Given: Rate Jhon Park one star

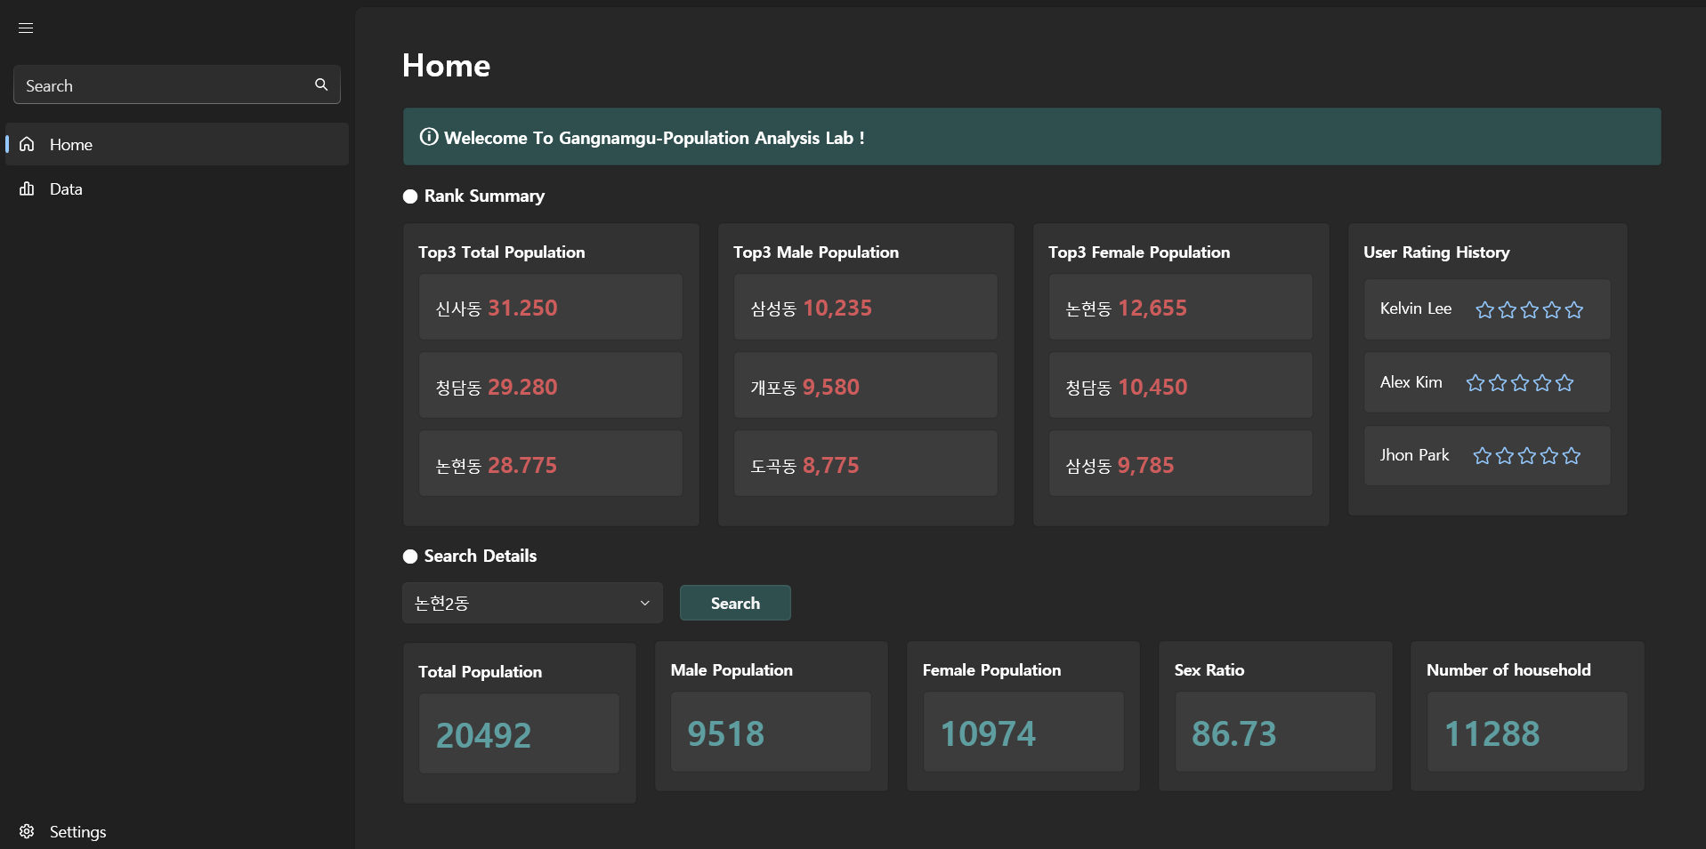Looking at the screenshot, I should pyautogui.click(x=1483, y=456).
